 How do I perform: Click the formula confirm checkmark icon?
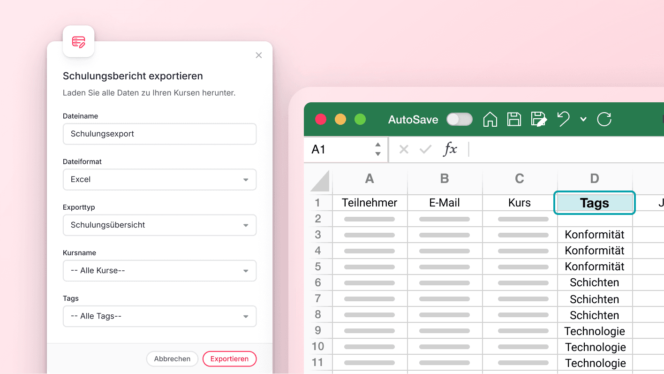point(425,150)
